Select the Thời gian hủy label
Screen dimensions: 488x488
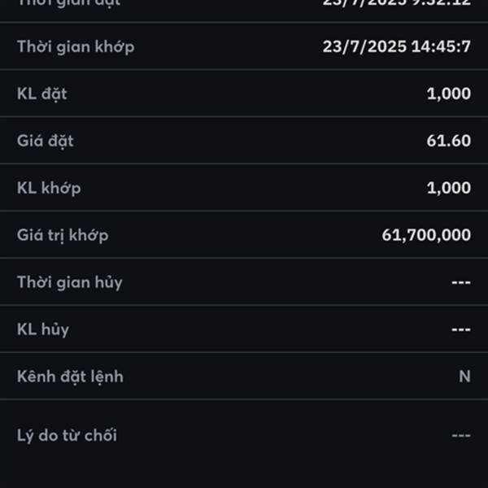point(70,282)
